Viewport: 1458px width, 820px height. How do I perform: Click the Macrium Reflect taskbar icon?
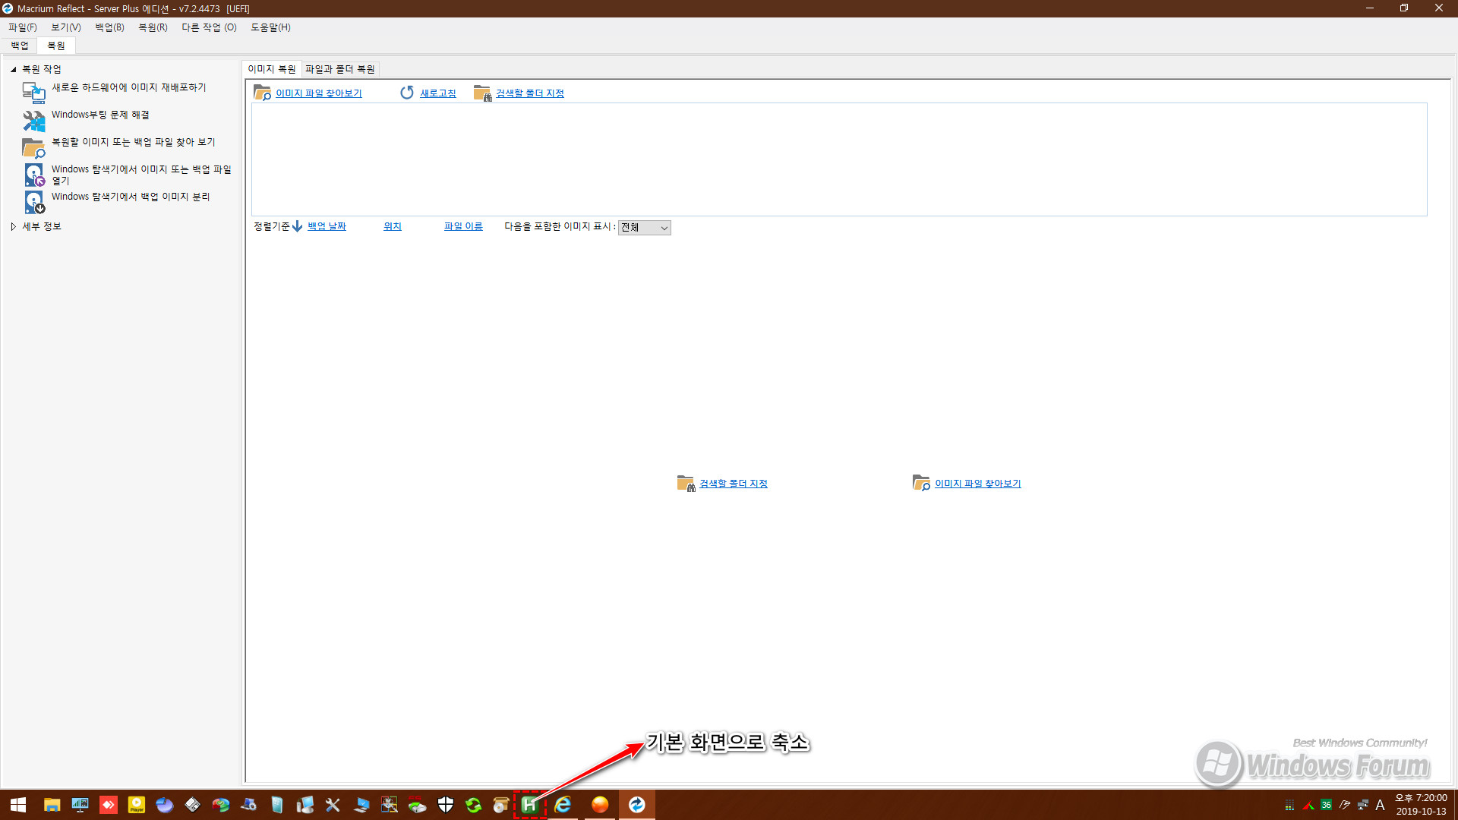coord(636,805)
